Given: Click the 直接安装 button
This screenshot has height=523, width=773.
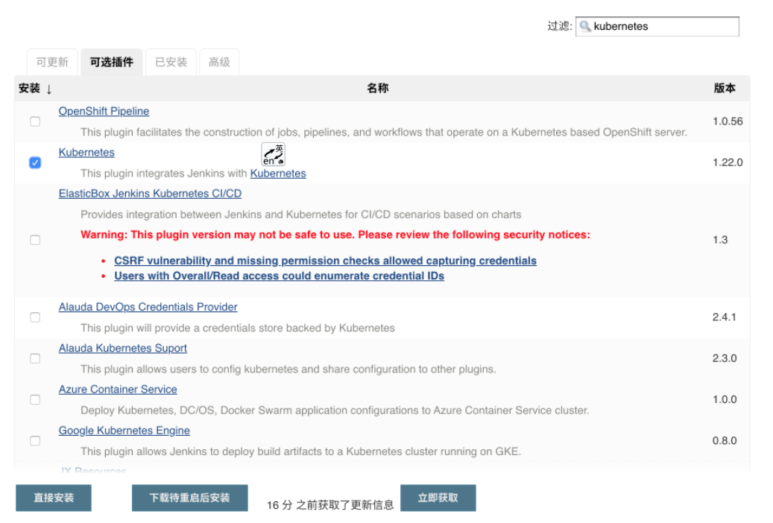Looking at the screenshot, I should point(53,498).
